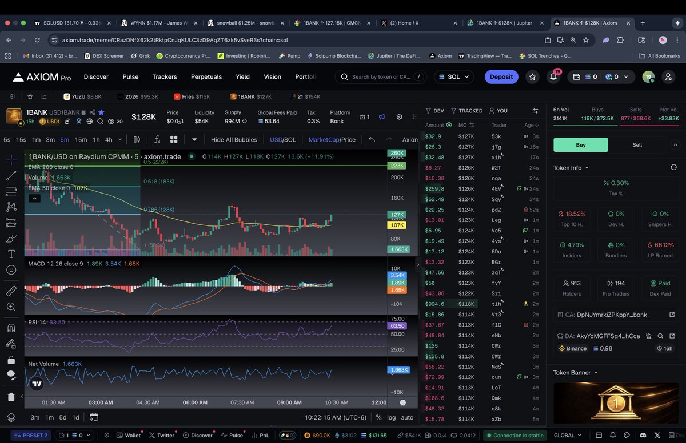Select the crosshair cursor tool
Screen dimensions: 686x443
pos(11,159)
